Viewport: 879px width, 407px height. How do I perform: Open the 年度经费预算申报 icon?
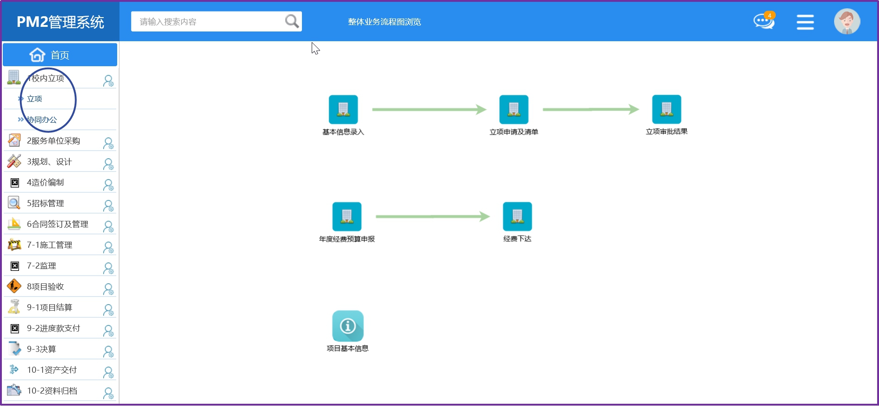(346, 217)
